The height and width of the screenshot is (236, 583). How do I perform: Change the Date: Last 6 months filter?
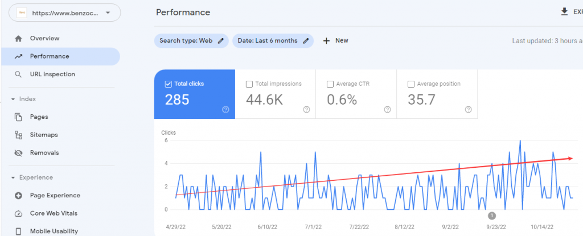pyautogui.click(x=273, y=41)
